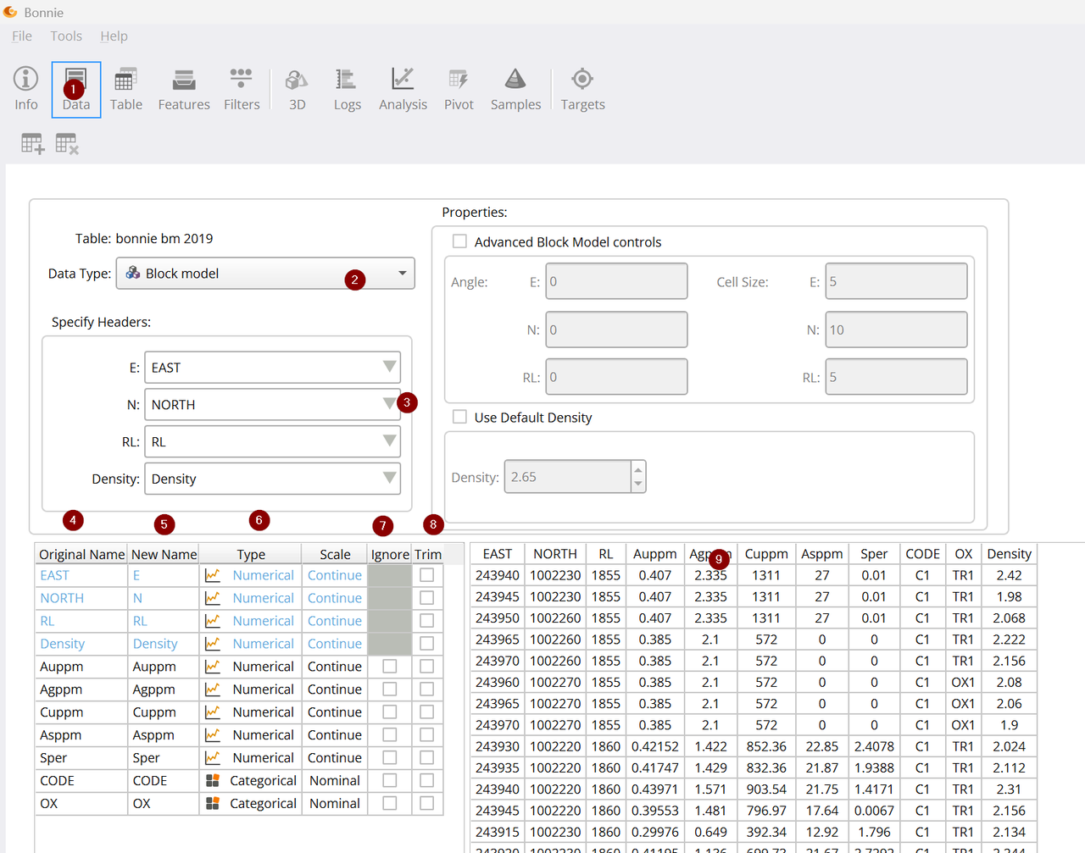Screen dimensions: 1085x853
Task: Open the File menu
Action: [x=22, y=36]
